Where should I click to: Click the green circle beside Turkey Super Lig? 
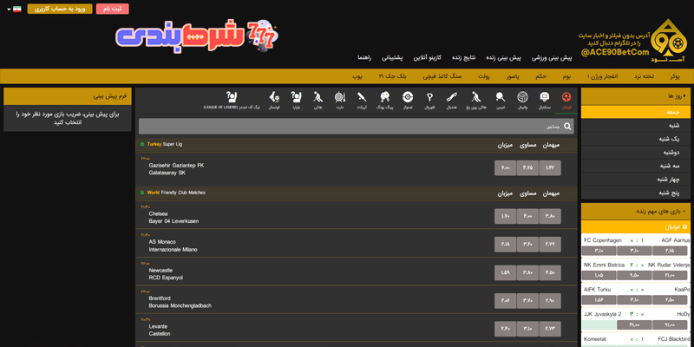(x=142, y=144)
